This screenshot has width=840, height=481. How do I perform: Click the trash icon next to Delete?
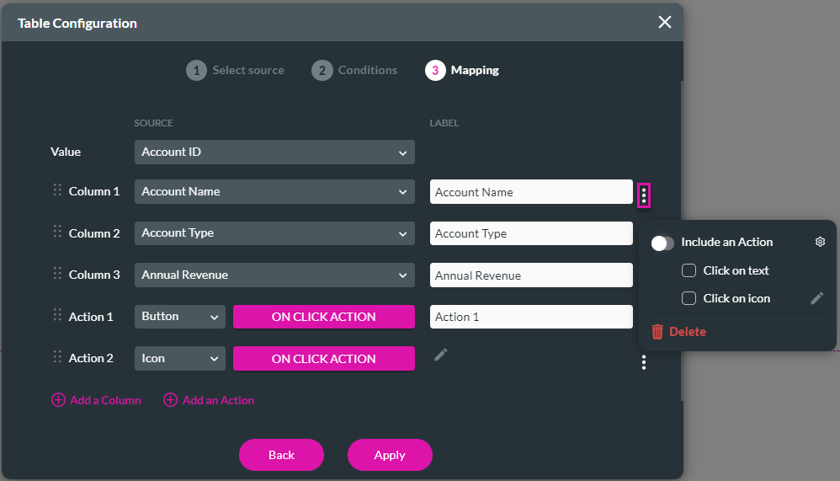657,331
